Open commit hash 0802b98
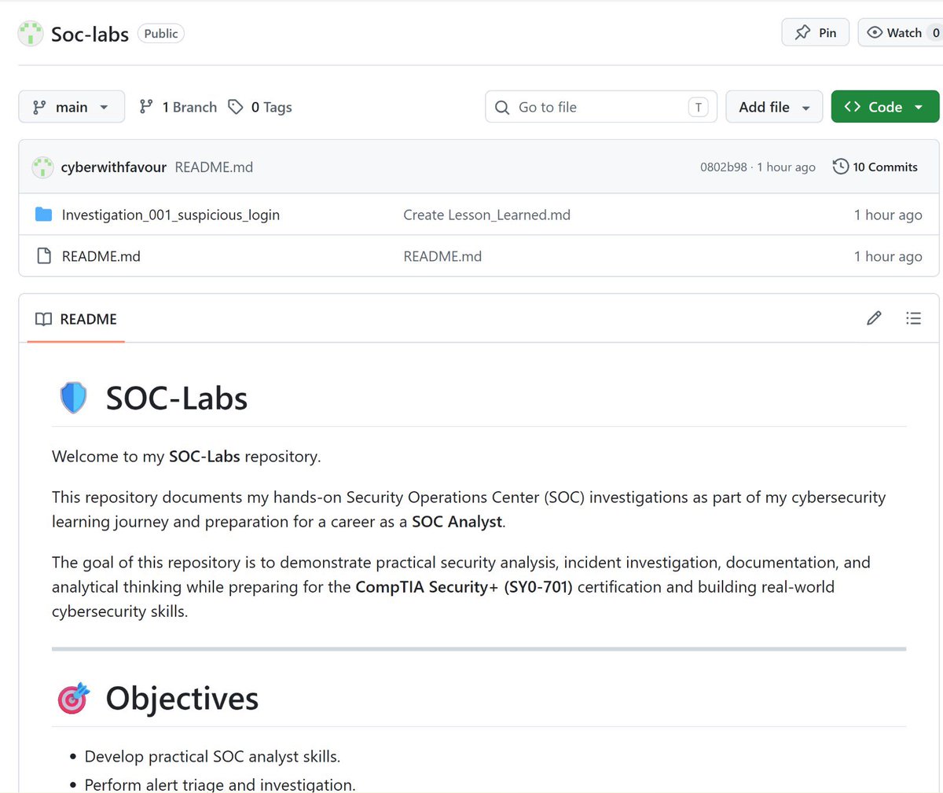 click(x=723, y=167)
